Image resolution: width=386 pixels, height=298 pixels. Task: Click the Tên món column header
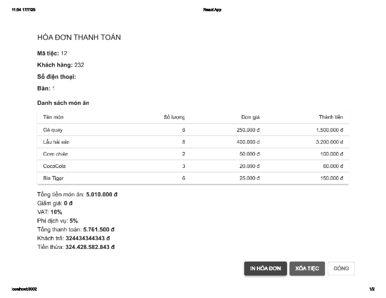click(53, 117)
